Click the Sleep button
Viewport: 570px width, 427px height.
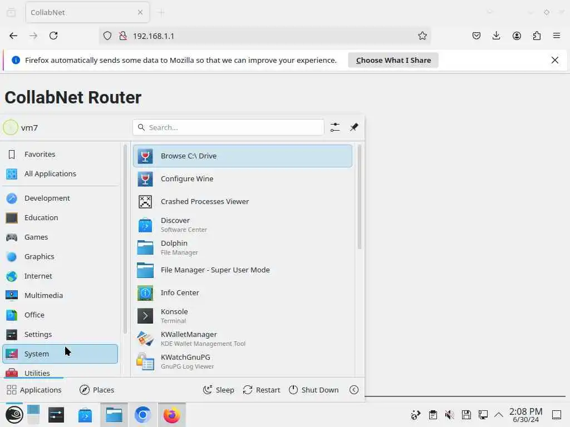218,390
